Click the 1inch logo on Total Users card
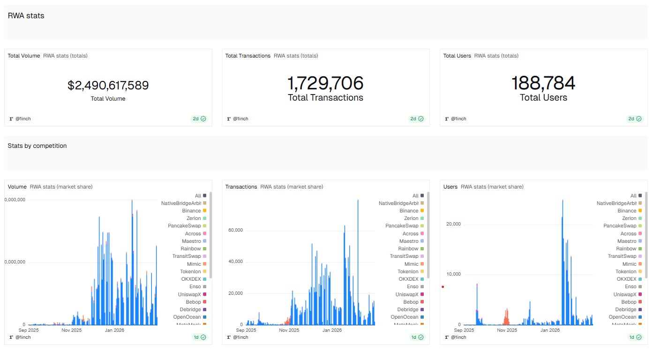The height and width of the screenshot is (350, 653). coord(446,118)
